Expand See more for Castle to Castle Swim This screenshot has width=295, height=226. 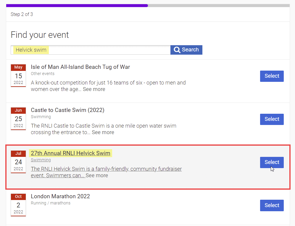103,132
